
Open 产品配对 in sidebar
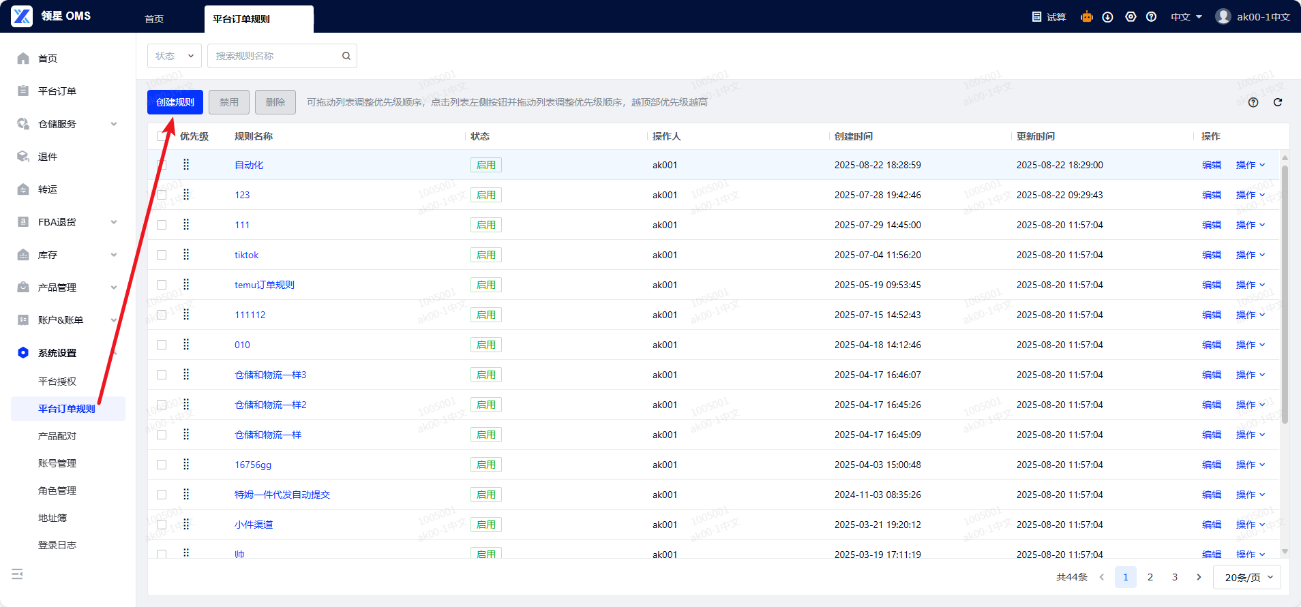(57, 436)
